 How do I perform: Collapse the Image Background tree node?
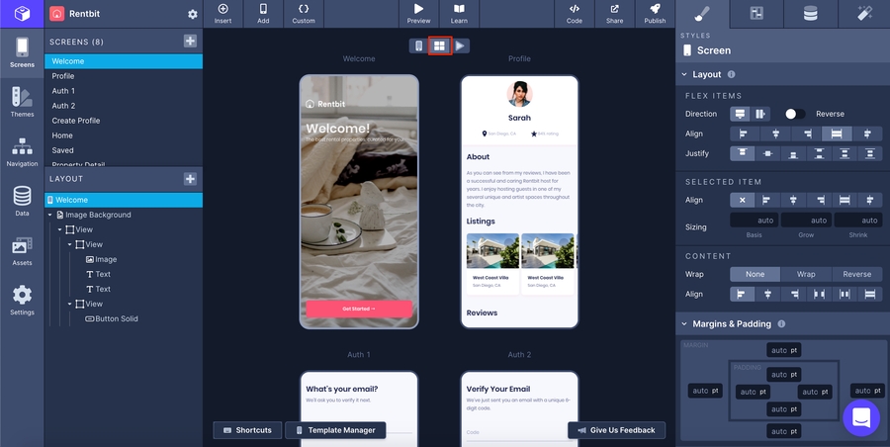coord(50,215)
